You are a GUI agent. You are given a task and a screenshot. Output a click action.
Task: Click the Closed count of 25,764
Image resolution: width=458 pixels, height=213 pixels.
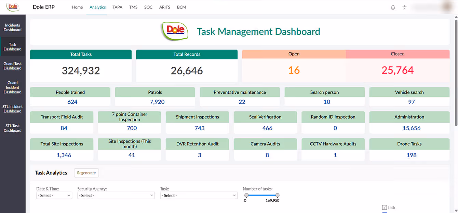tap(398, 70)
